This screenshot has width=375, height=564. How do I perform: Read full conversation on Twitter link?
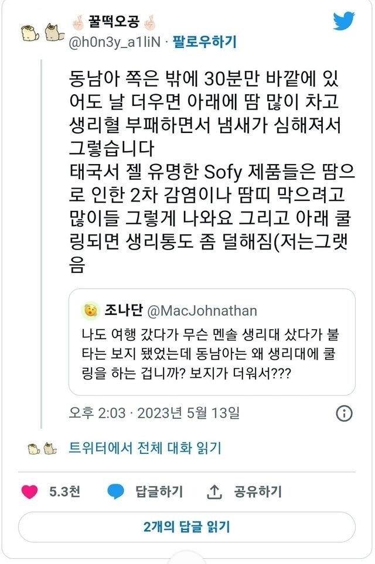pos(145,449)
